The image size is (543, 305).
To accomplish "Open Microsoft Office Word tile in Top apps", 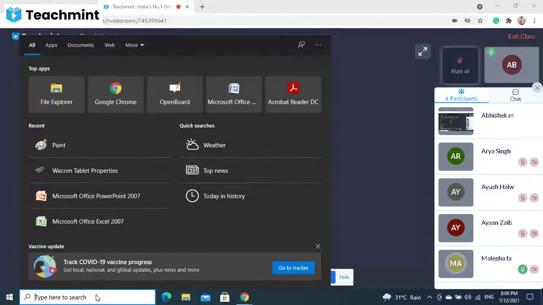I will point(234,94).
